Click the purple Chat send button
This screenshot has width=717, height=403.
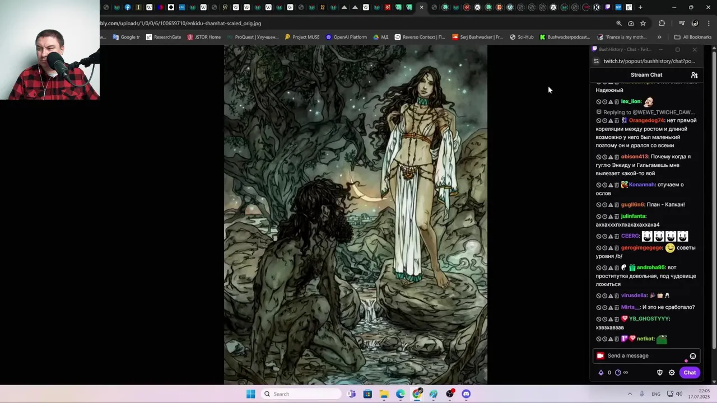tap(690, 373)
